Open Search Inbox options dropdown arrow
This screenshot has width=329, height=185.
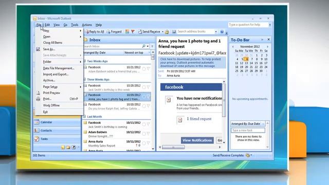(148, 46)
